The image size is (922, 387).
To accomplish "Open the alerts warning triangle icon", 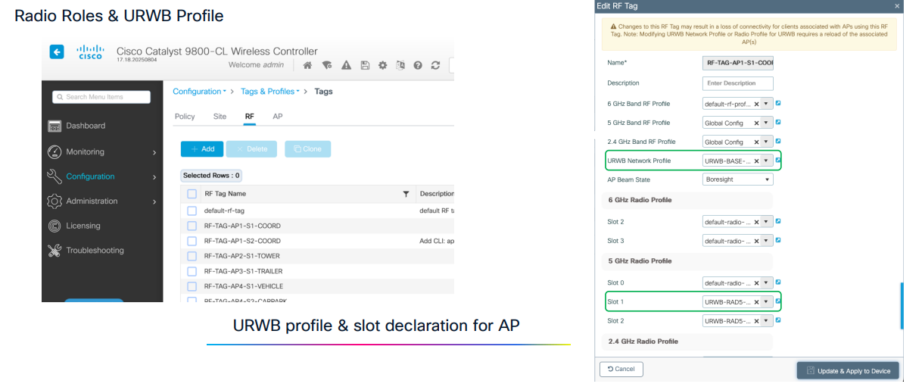I will [x=345, y=65].
